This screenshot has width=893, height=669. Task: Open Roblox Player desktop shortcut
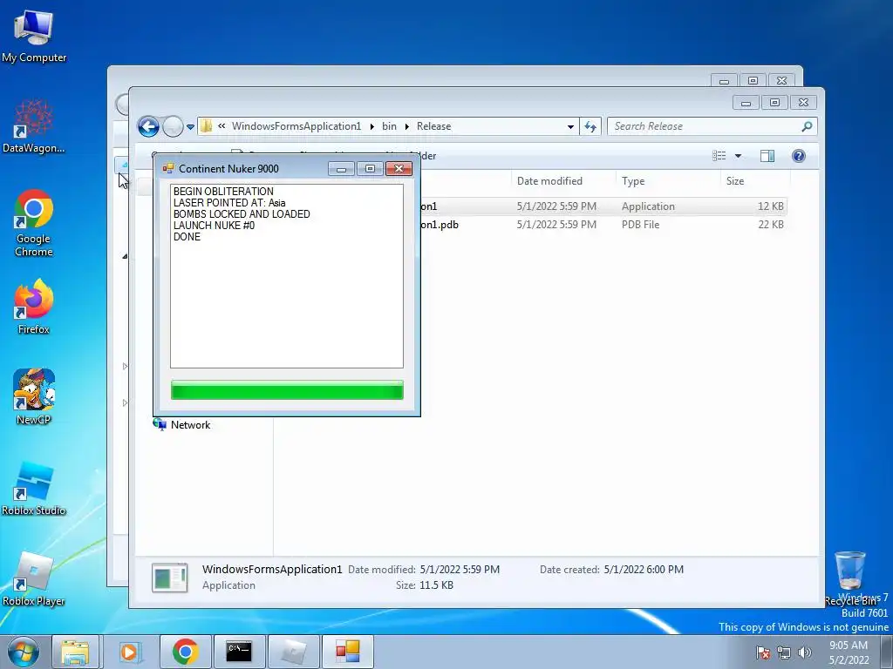tap(34, 578)
